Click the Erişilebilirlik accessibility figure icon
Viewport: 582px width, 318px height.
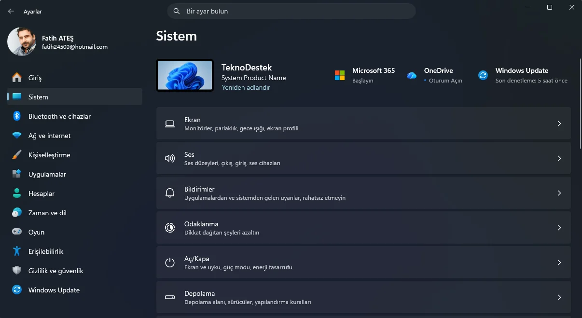click(x=17, y=251)
